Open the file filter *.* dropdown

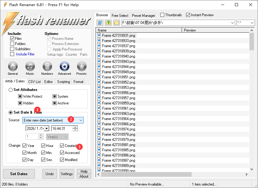[x=252, y=23]
